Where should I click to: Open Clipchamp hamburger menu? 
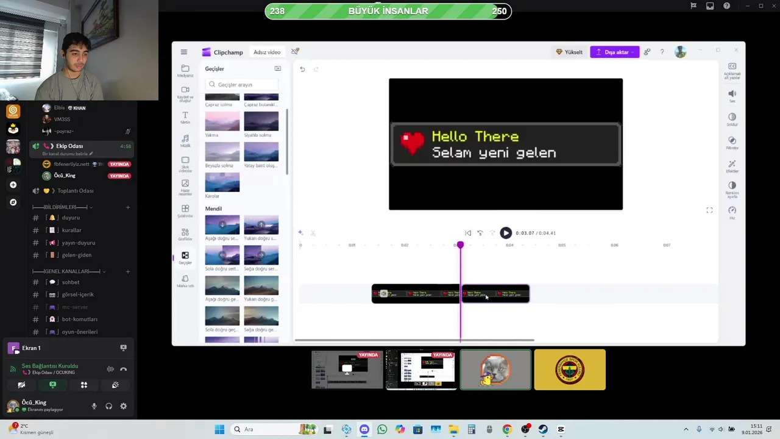[183, 52]
